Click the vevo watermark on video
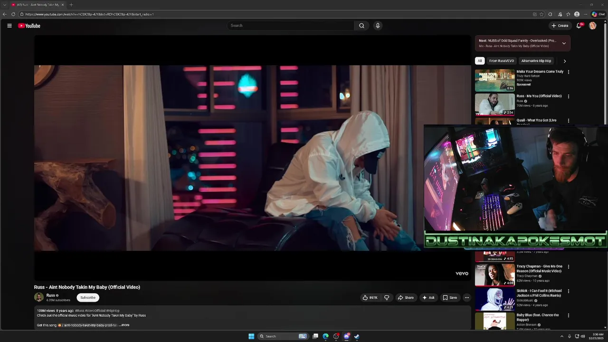 [x=462, y=273]
